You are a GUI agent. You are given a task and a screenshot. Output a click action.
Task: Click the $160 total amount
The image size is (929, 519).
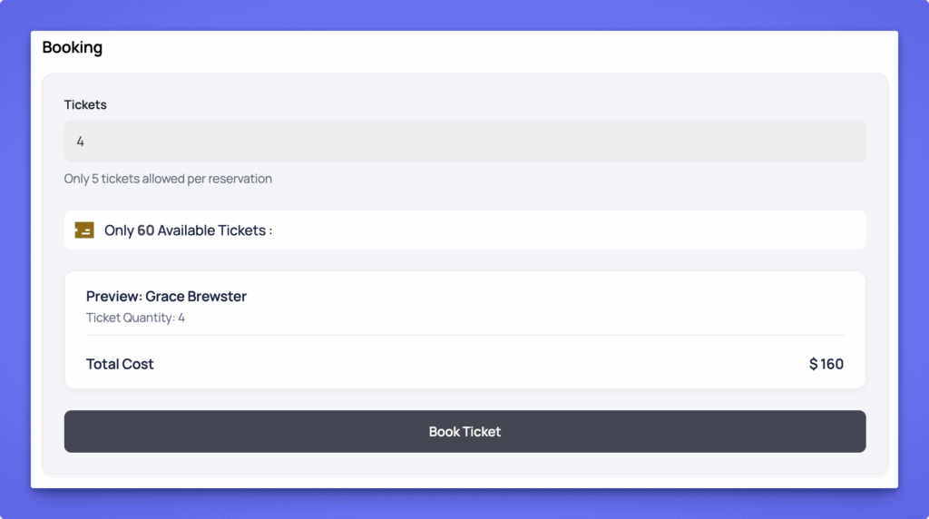click(x=826, y=364)
